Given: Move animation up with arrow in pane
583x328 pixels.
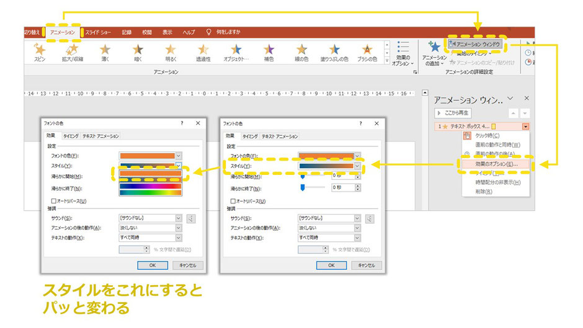Looking at the screenshot, I should (513, 113).
